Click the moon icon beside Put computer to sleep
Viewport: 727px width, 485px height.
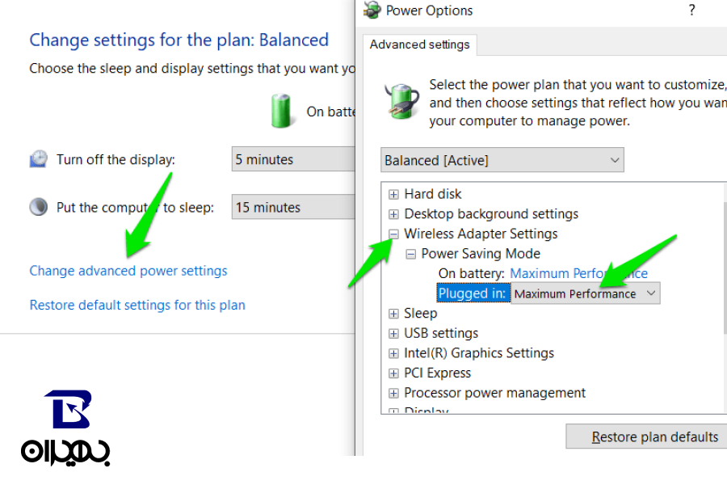tap(39, 207)
